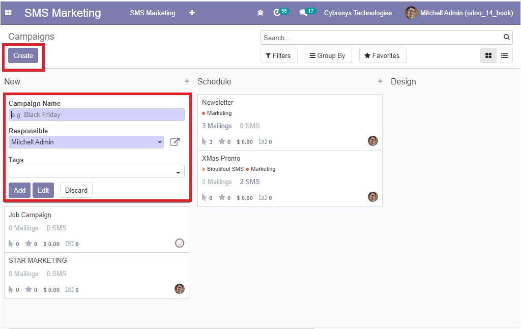Click Newsletter card banknote invoice icon
The width and height of the screenshot is (521, 329).
[263, 141]
